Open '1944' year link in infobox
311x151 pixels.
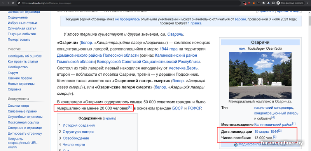[274, 132]
